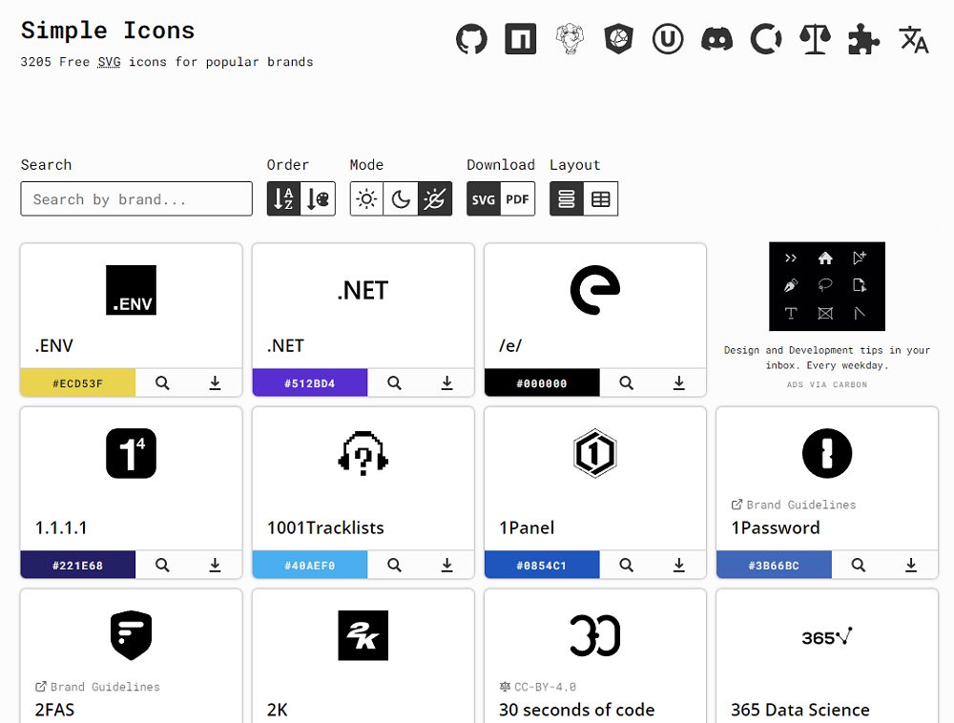The height and width of the screenshot is (723, 954).
Task: Download the .NET icon
Action: 446,383
